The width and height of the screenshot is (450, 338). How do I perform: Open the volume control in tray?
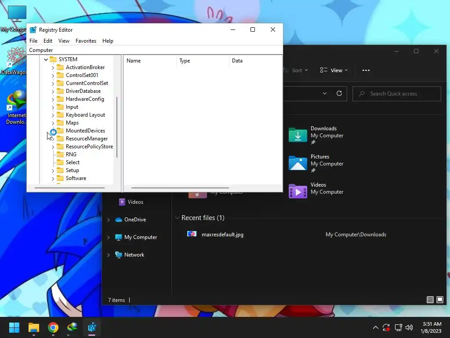click(409, 327)
